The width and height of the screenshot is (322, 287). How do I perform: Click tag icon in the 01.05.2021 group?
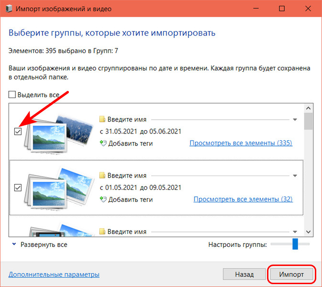coord(103,199)
